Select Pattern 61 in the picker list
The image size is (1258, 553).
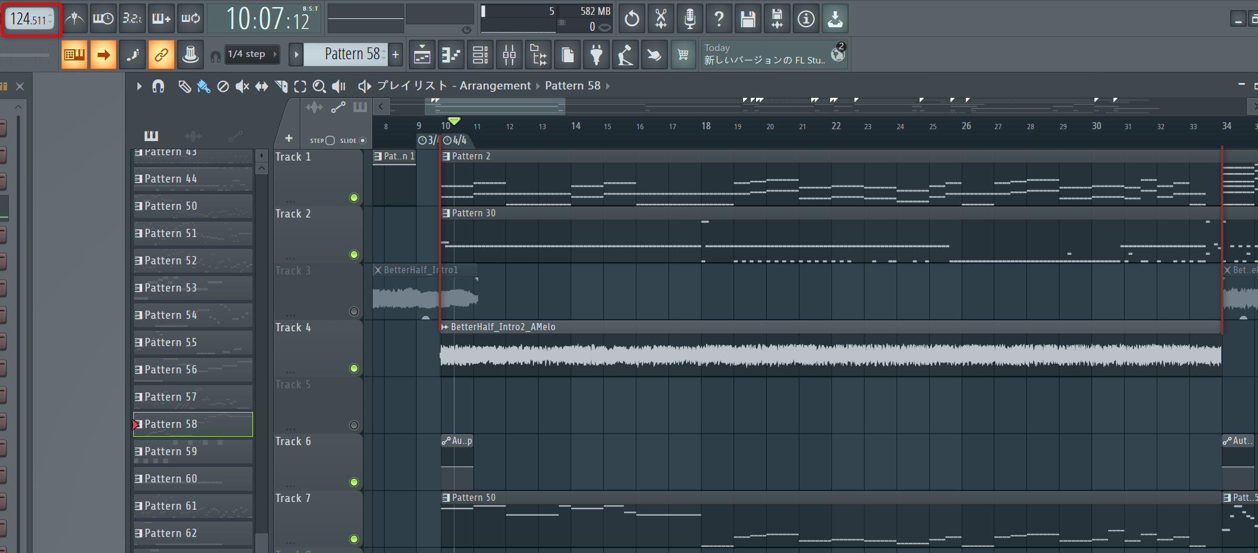(193, 506)
